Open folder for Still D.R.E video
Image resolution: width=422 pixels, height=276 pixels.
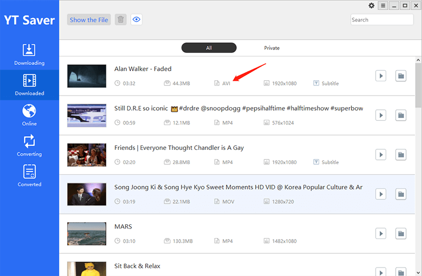[401, 115]
